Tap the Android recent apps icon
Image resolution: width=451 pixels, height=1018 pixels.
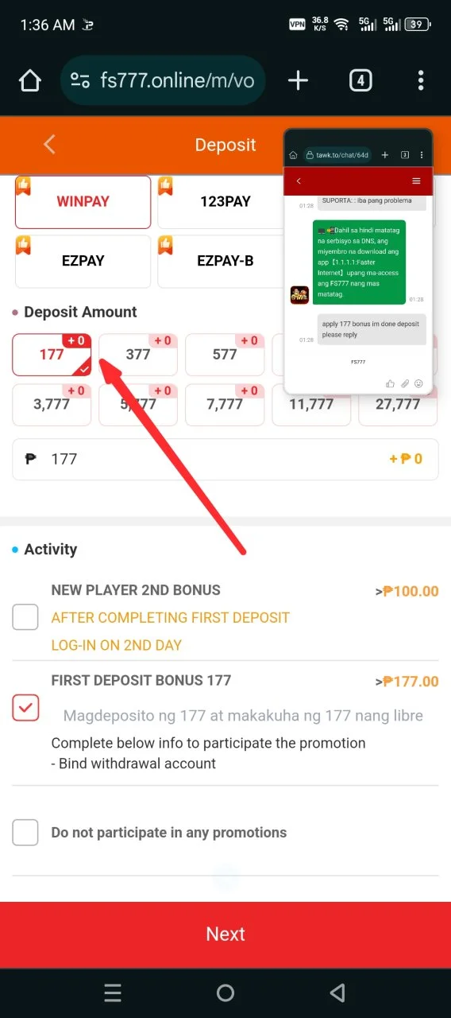tap(113, 993)
